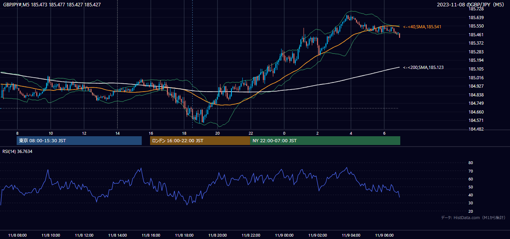Click the bottom time label 11/8 20:00
Viewport: 510px width, 239px height.
pyautogui.click(x=217, y=235)
